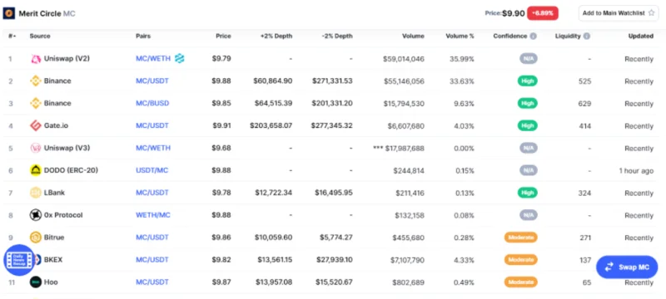Sort by the -2% Depth column header

click(x=337, y=37)
